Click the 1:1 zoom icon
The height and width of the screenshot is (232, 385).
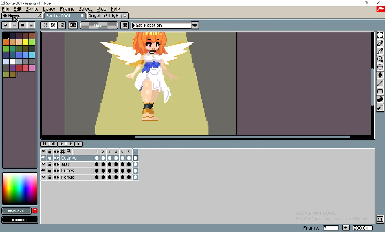tap(380, 219)
